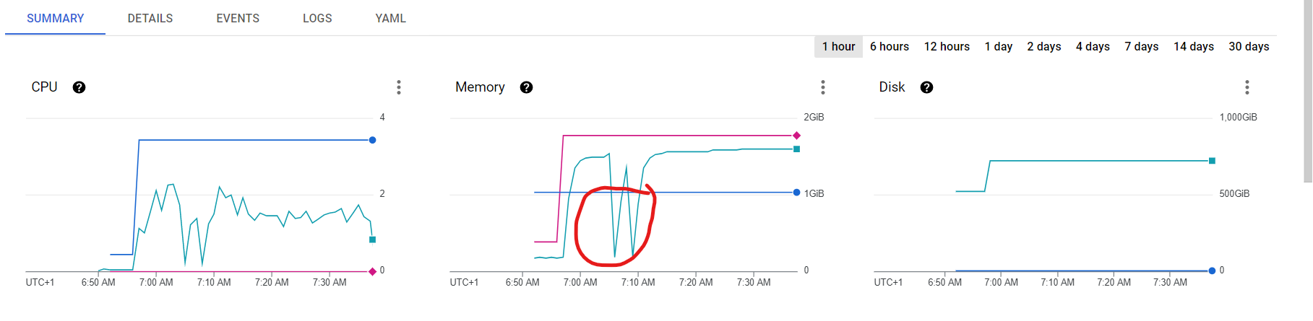Click the teal square marker on Disk chart

(1213, 161)
